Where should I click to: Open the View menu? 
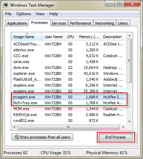[x=40, y=14]
